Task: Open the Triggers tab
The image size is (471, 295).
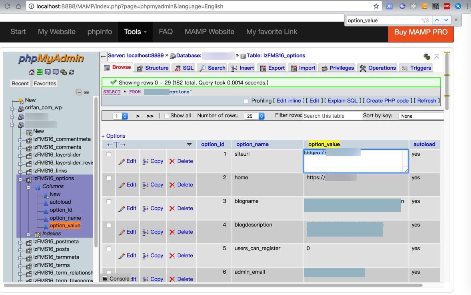Action: pos(416,68)
